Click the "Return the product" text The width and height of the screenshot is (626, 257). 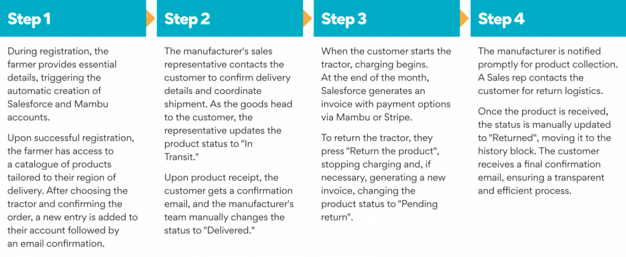[x=396, y=151]
